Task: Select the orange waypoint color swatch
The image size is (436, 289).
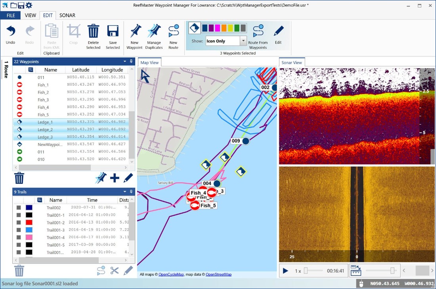Action: pos(224,28)
